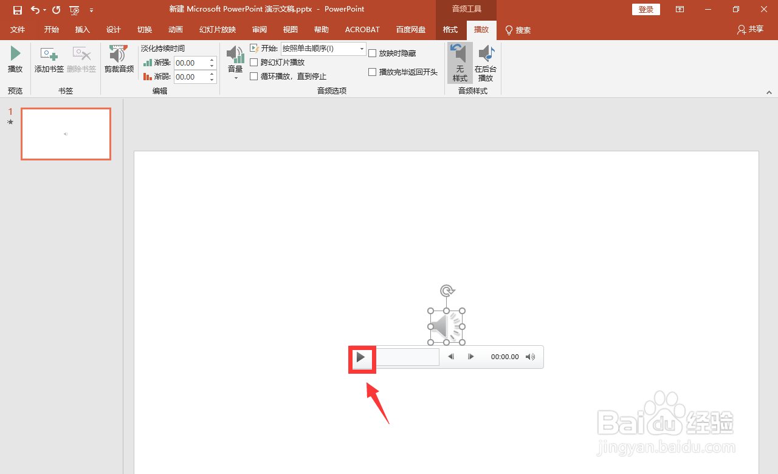
Task: Move forward 0.25 seconds in audio
Action: tap(471, 357)
